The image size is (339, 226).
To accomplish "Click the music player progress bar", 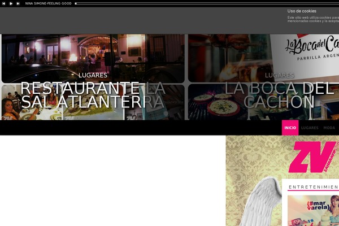I will tap(207, 3).
